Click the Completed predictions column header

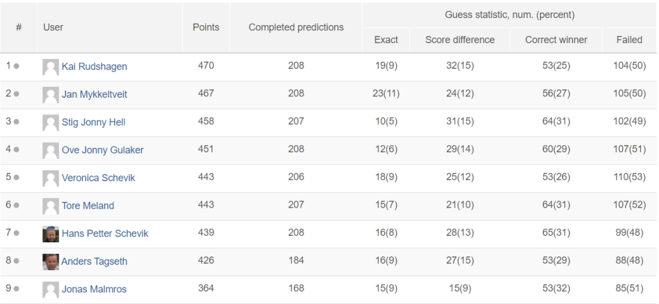[x=296, y=27]
